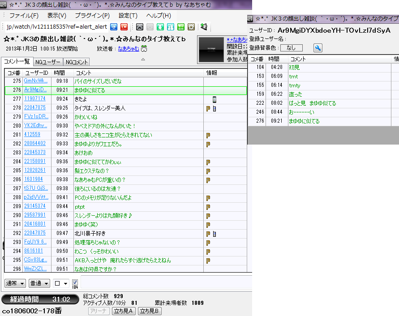The width and height of the screenshot is (399, 316).
Task: Click the broadcaster TV icon beside なあちゃむ
Action: tap(144, 49)
